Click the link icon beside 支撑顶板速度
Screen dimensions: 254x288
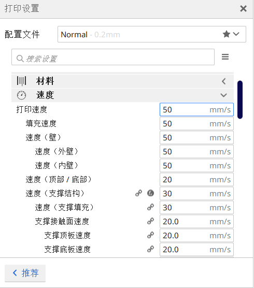click(x=150, y=235)
